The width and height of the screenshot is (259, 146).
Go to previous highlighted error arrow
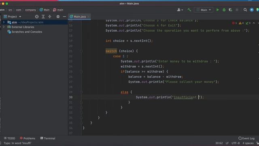click(254, 23)
